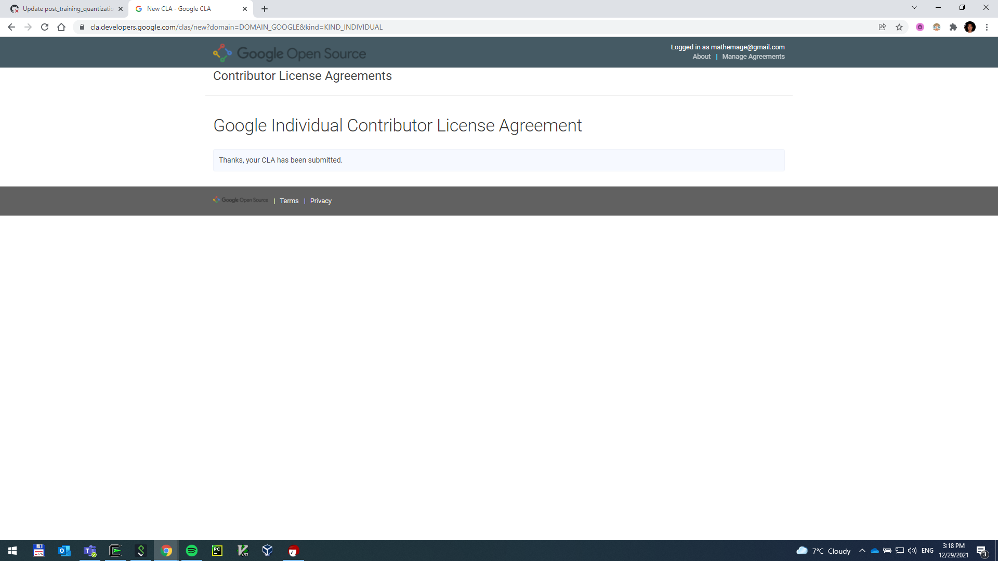
Task: Reload the current page
Action: click(45, 27)
